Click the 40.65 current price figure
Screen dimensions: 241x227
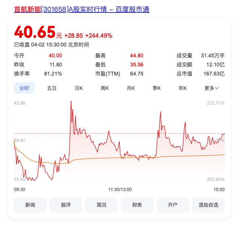(35, 32)
